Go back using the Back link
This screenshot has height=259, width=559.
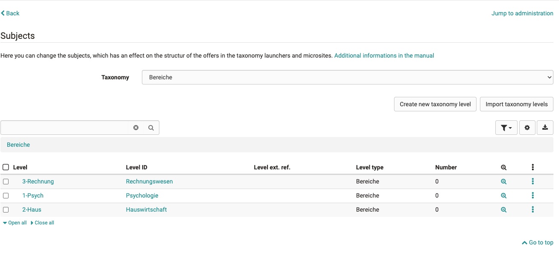click(x=10, y=13)
